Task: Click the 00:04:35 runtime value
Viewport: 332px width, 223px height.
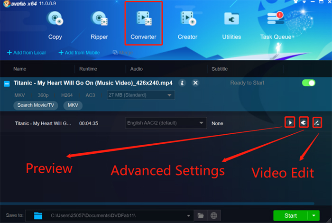Action: [x=89, y=123]
